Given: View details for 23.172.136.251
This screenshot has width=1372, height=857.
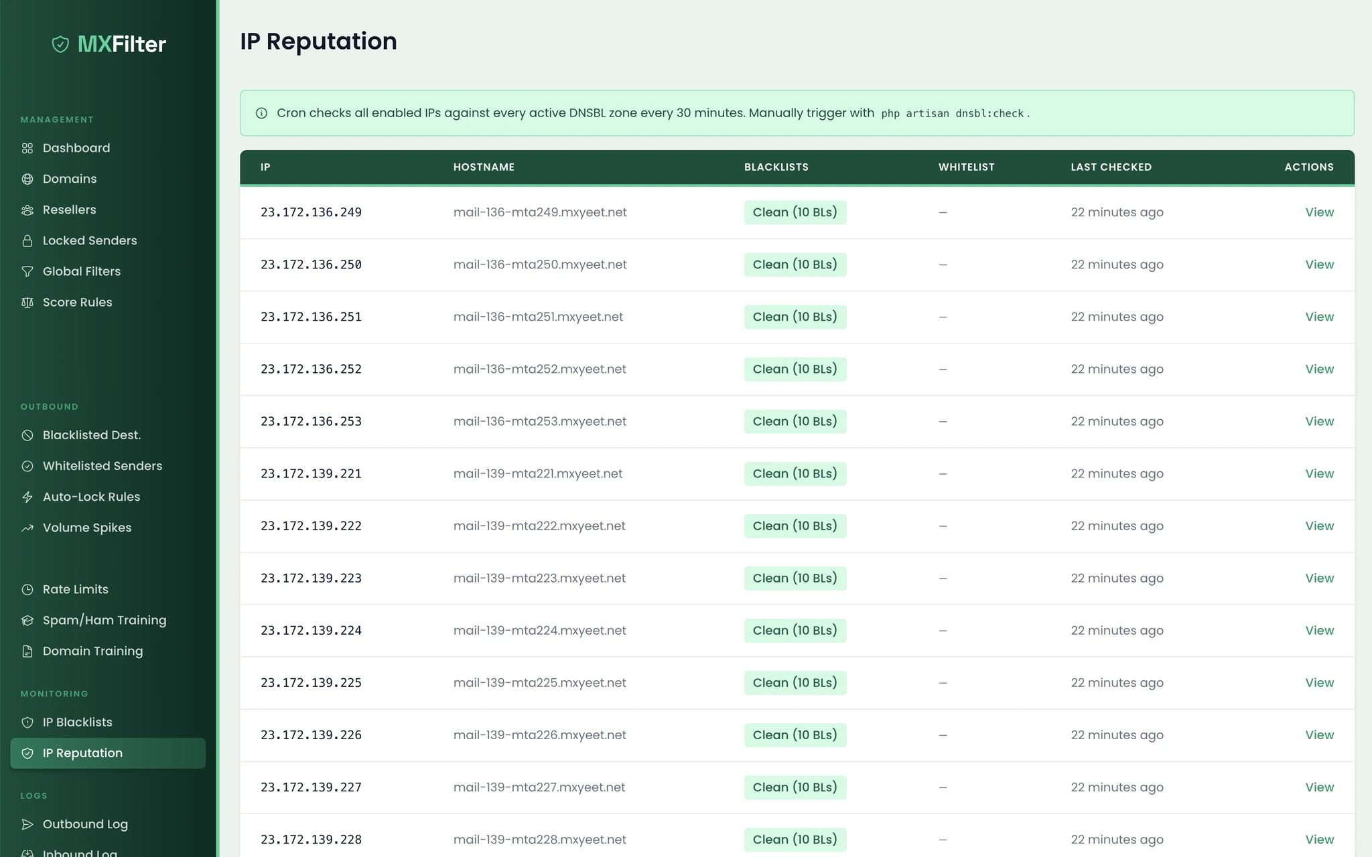Looking at the screenshot, I should coord(1319,317).
